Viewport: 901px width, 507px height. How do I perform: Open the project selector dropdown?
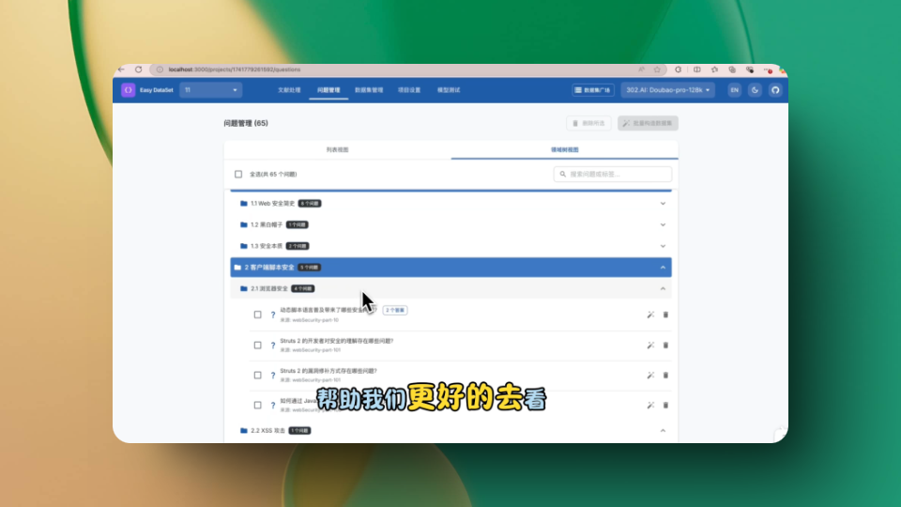pos(211,90)
